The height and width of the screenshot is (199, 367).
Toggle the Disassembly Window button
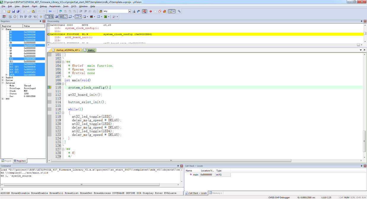click(52, 17)
